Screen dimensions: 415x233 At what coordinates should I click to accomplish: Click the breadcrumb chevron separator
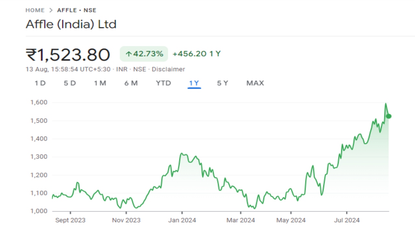(51, 10)
